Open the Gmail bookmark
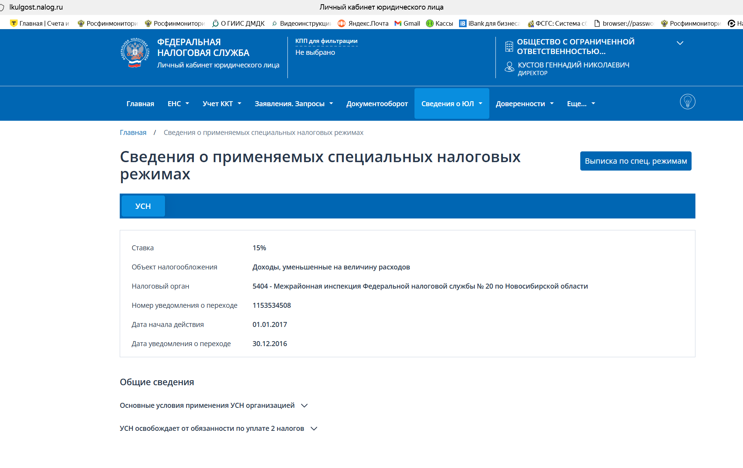Image resolution: width=743 pixels, height=468 pixels. 408,23
